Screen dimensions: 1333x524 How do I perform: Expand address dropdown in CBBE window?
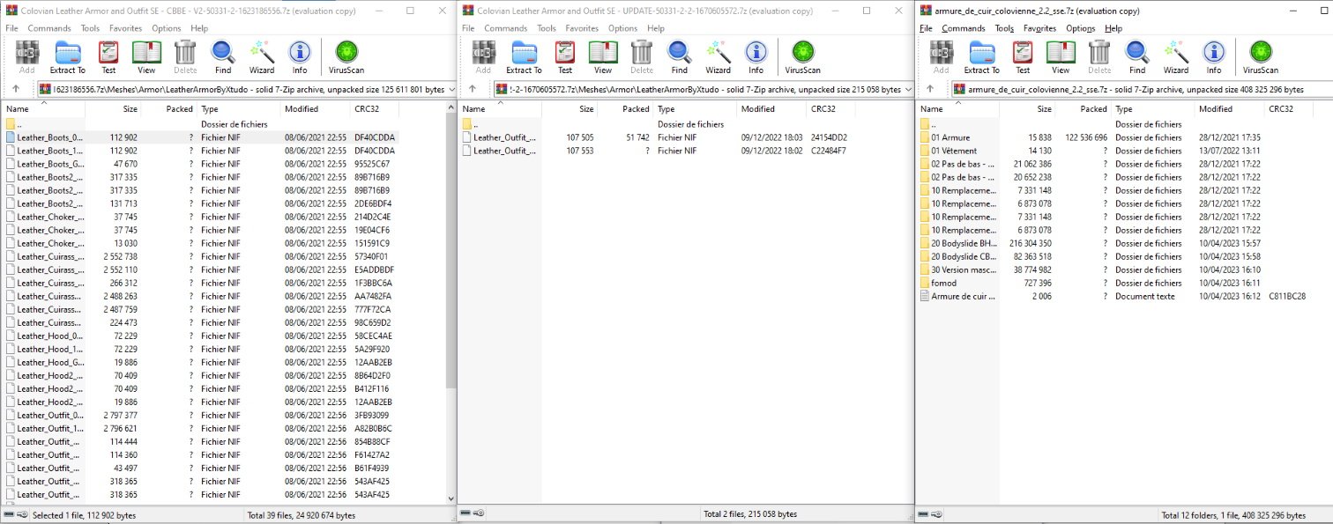coord(451,89)
